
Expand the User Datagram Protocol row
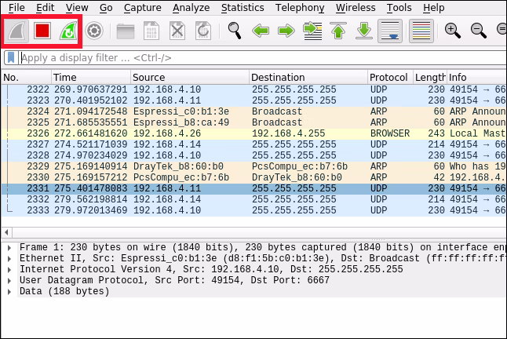(x=9, y=280)
